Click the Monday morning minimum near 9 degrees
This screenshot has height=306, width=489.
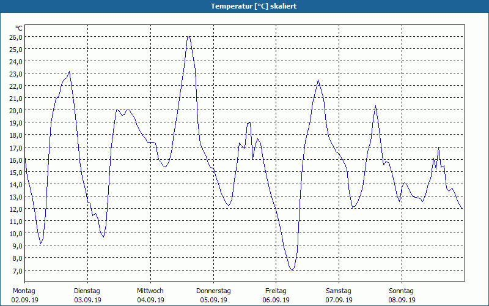coord(40,244)
